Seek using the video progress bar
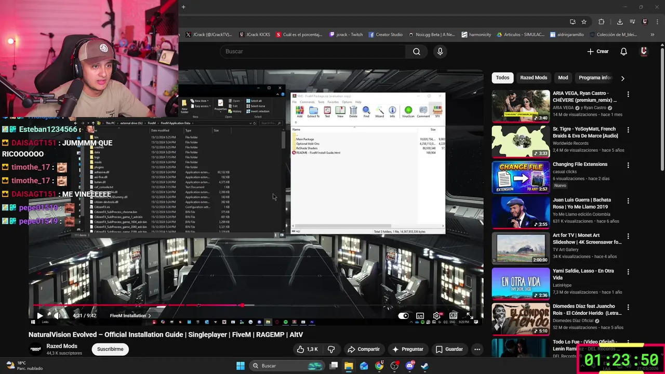 click(255, 305)
